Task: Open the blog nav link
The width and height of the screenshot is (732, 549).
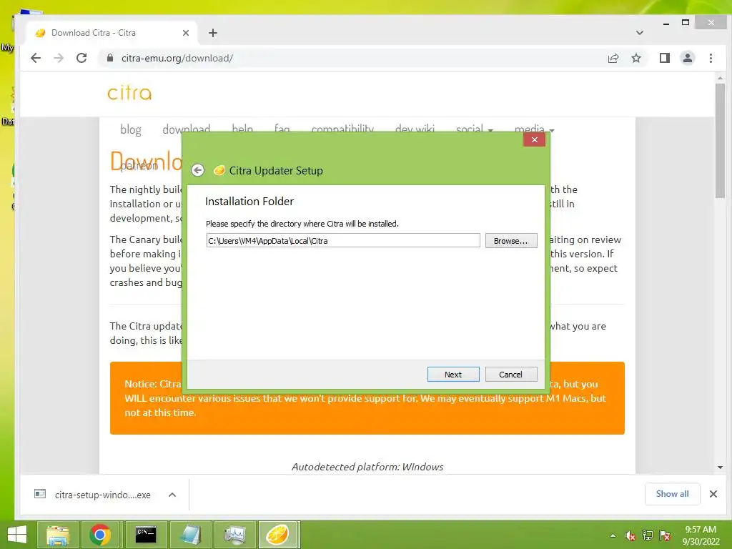Action: point(131,129)
